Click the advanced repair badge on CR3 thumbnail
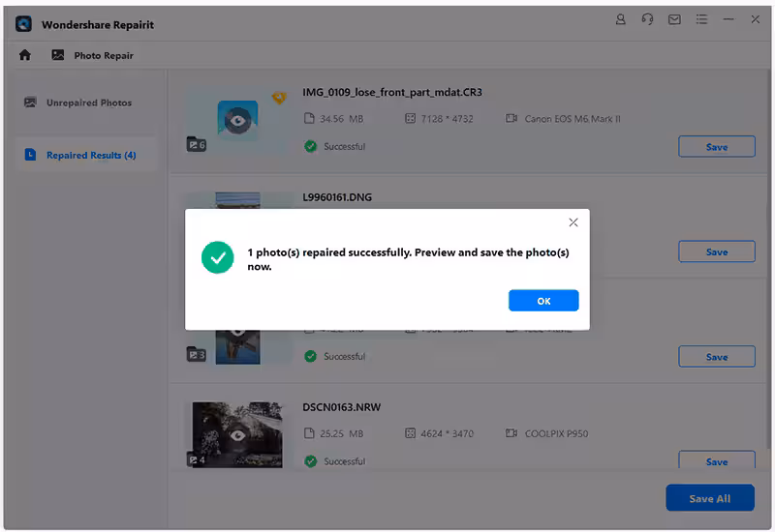Screen dimensions: 775x532 coord(279,98)
